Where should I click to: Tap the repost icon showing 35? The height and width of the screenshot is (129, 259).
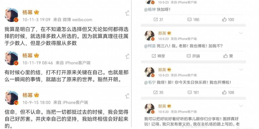click(158, 92)
